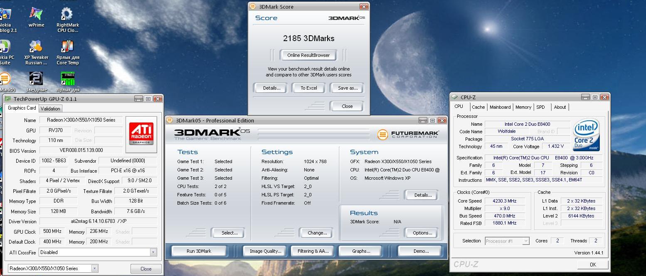The width and height of the screenshot is (646, 276).
Task: Click the Bus Interface PCI-E x16 field
Action: (x=128, y=171)
